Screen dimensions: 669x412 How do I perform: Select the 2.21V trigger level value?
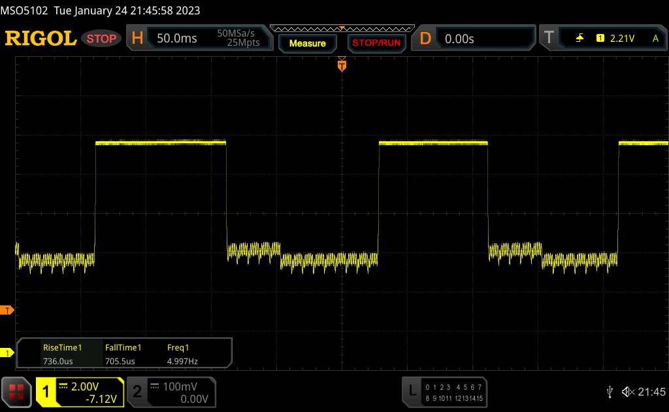(x=622, y=39)
